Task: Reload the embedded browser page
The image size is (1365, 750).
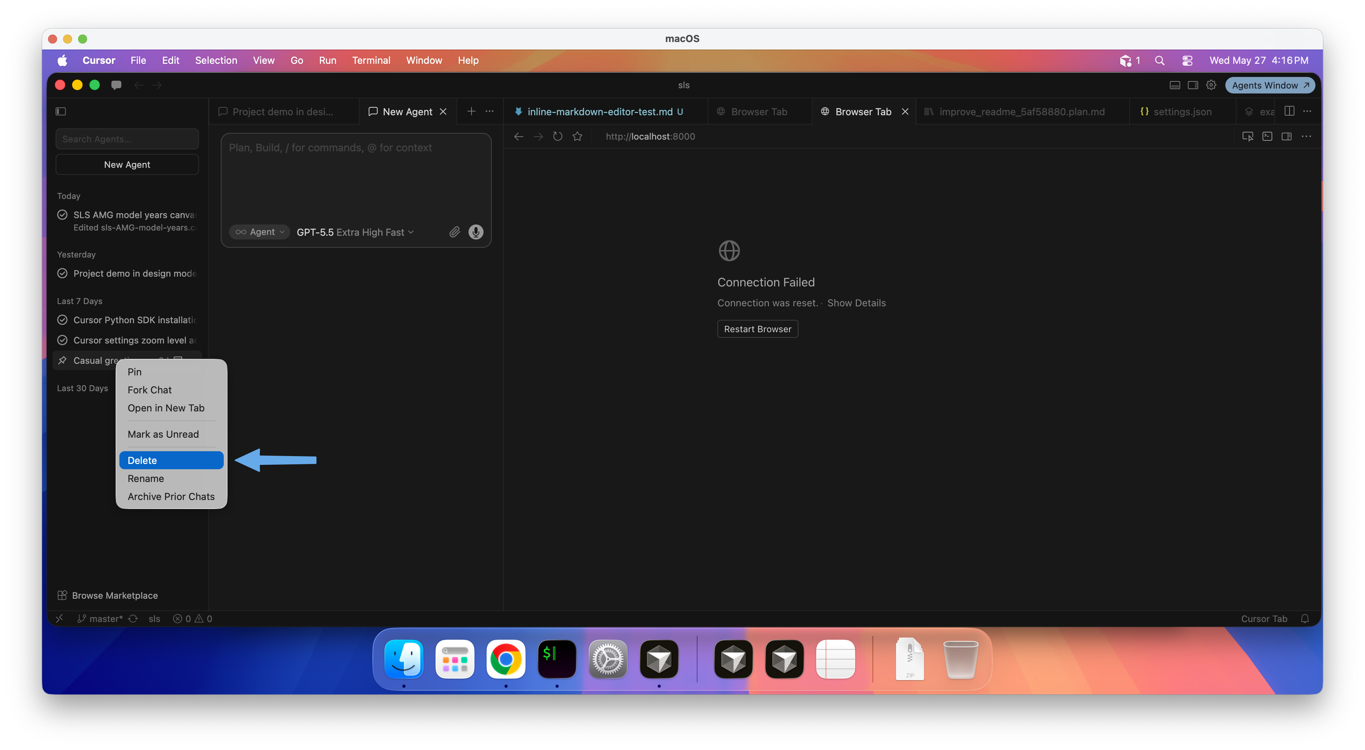Action: point(557,137)
